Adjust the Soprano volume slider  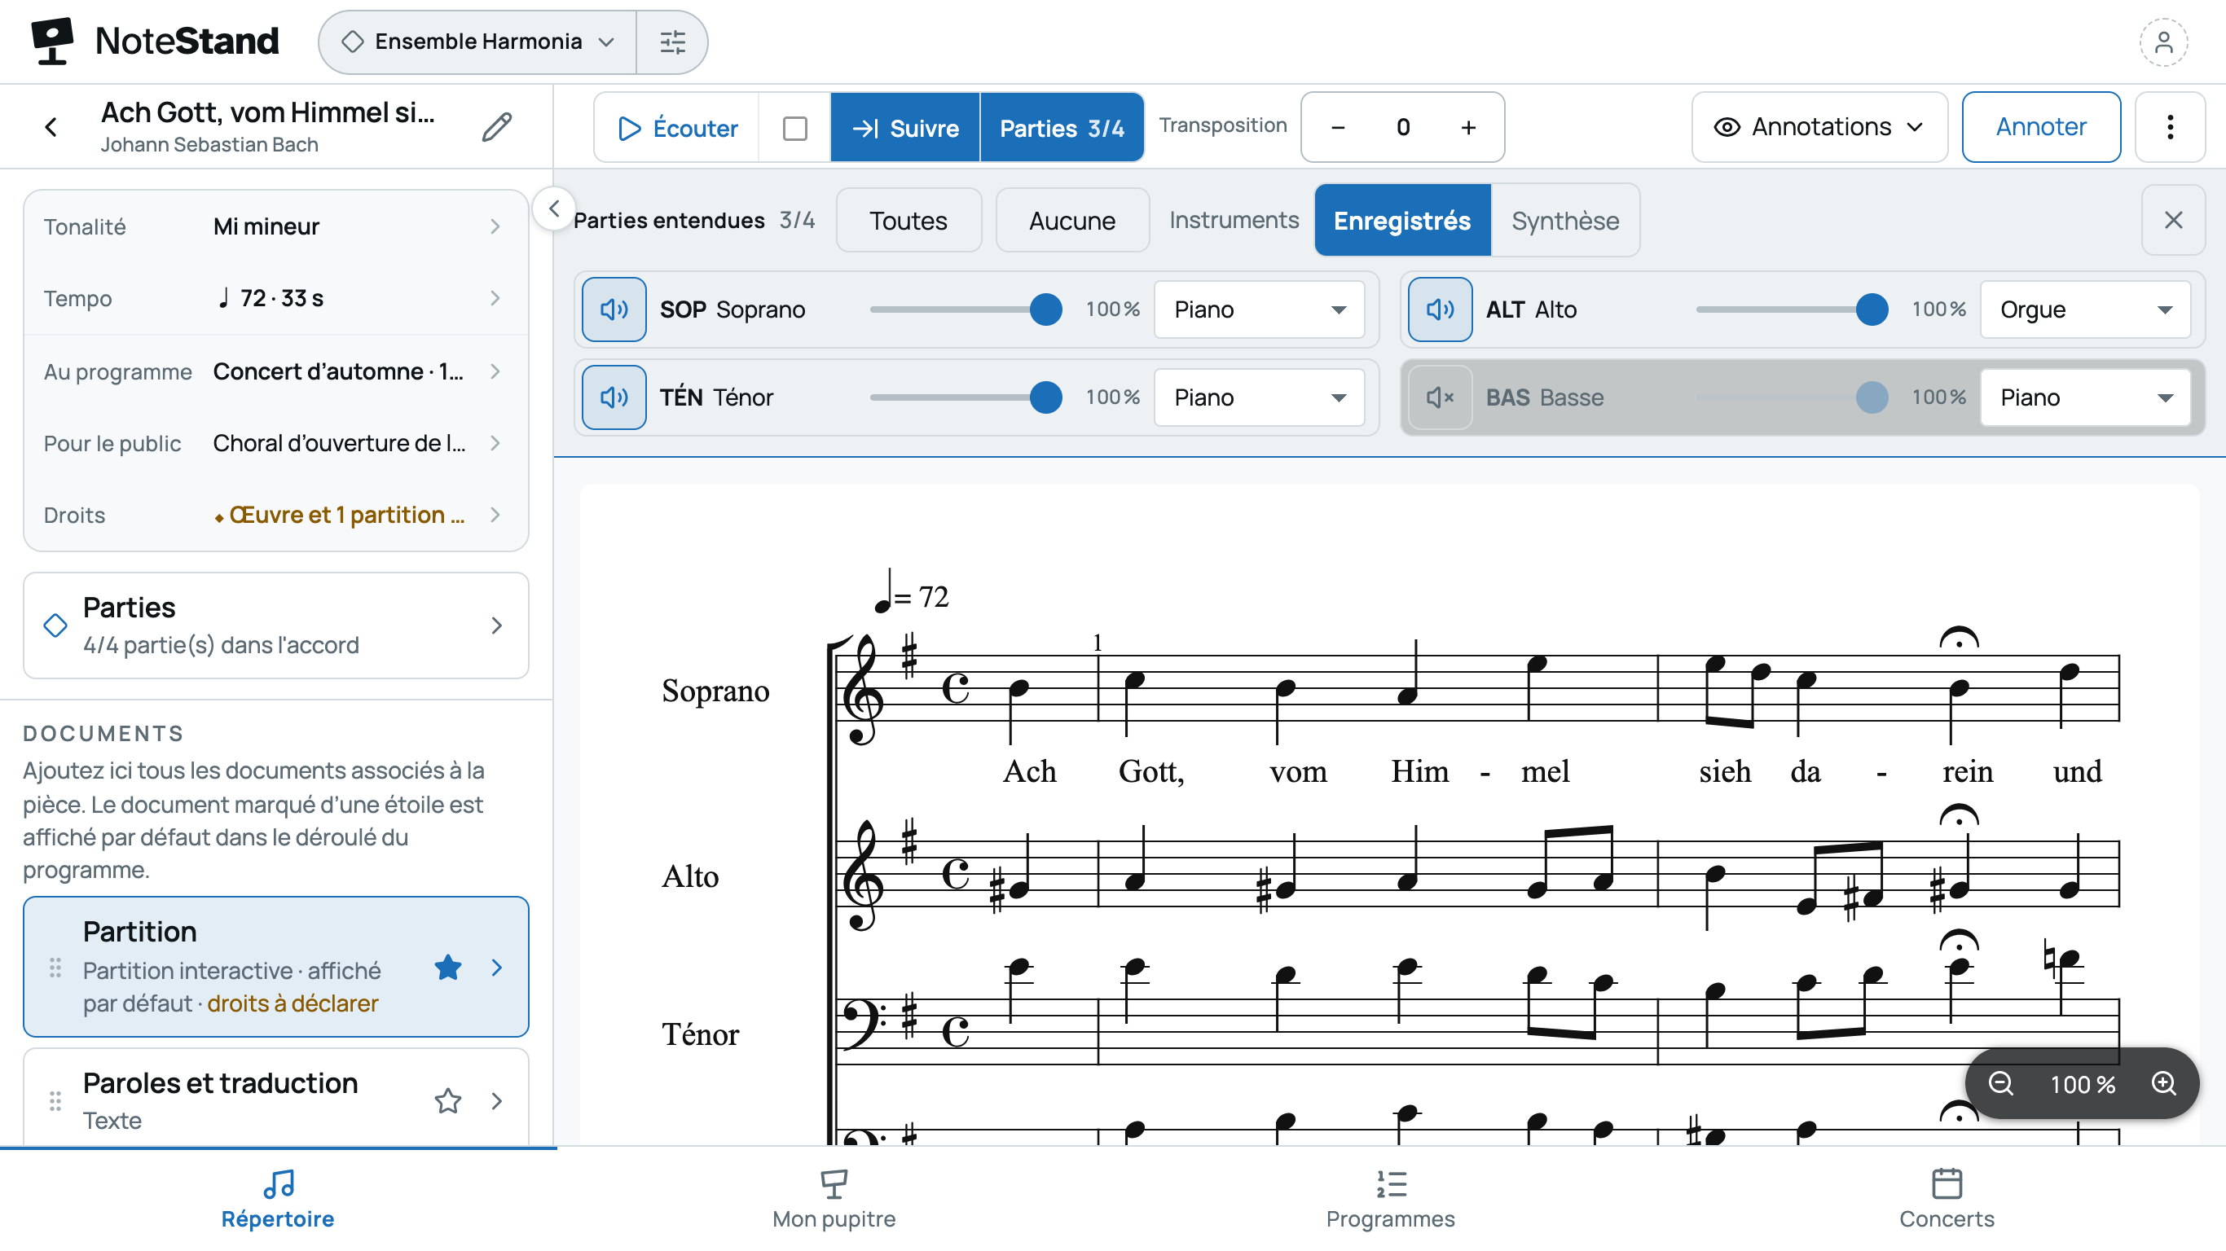tap(966, 309)
